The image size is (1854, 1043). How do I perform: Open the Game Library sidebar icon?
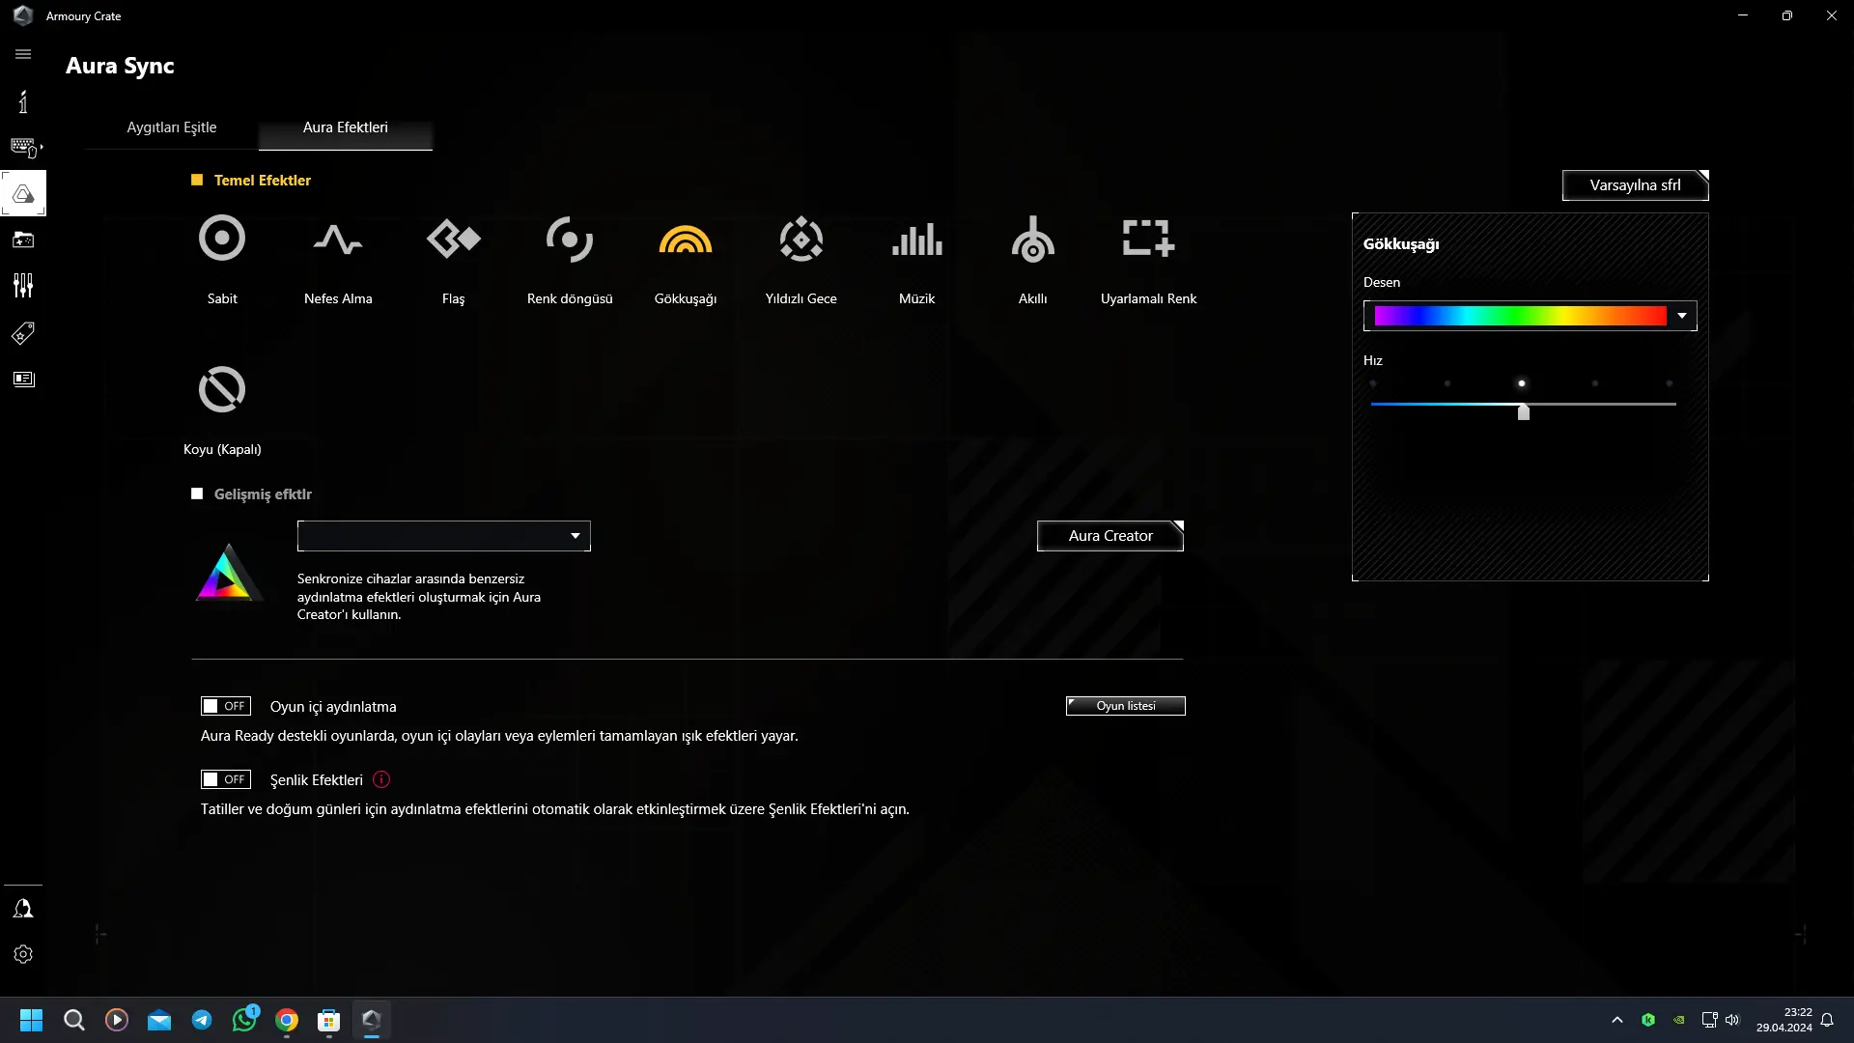23,240
